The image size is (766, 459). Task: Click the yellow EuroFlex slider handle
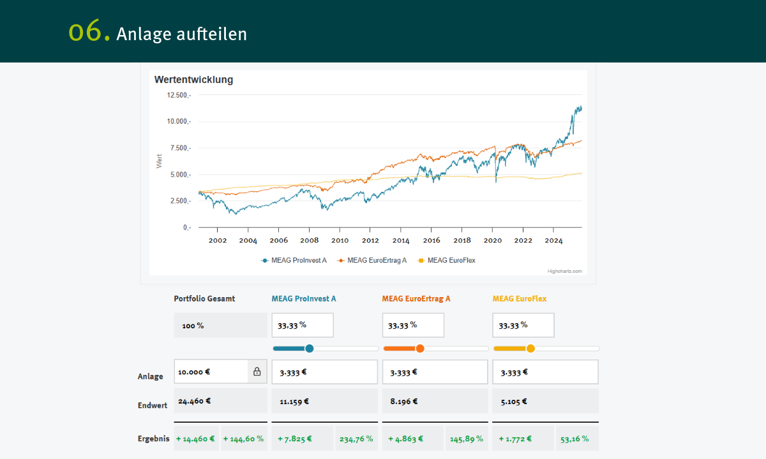[530, 348]
